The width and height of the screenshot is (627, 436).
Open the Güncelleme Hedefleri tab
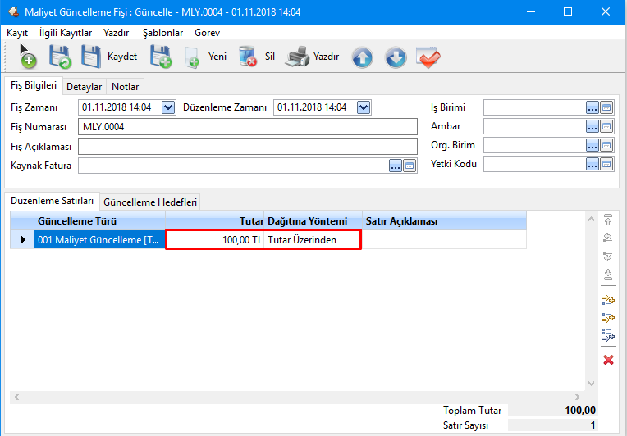pyautogui.click(x=150, y=202)
